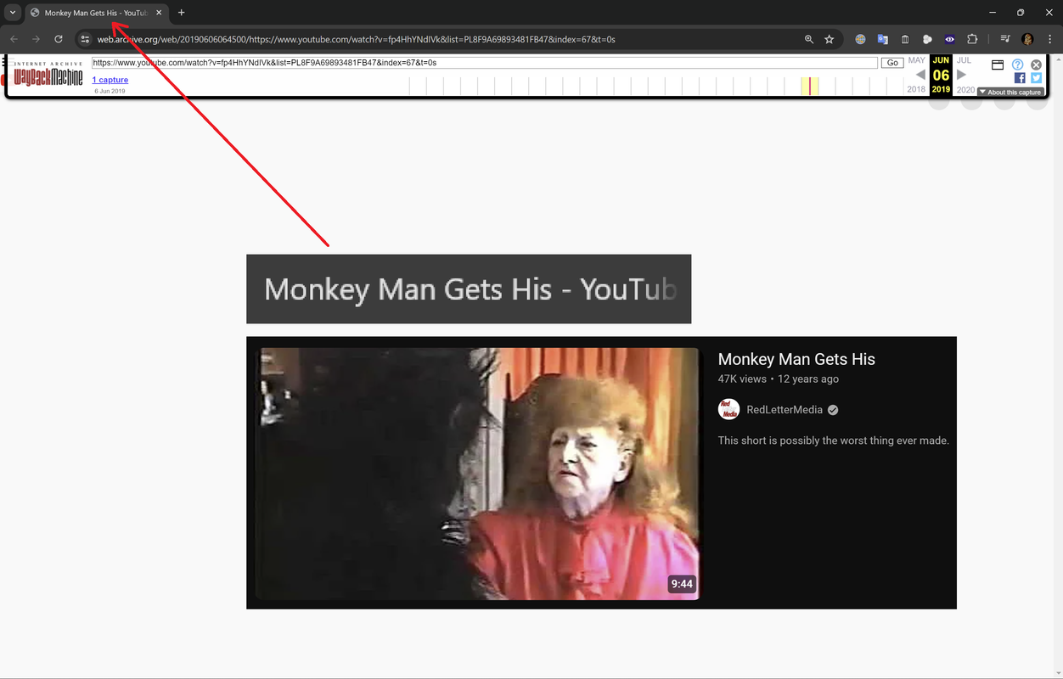
Task: Open the Google Translate extension
Action: (x=883, y=39)
